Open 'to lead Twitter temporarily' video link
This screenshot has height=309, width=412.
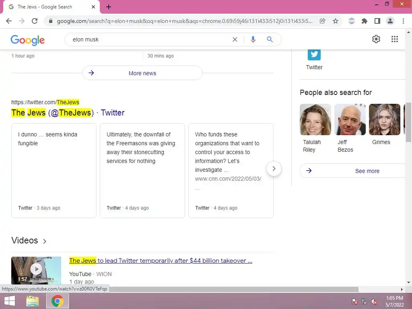pyautogui.click(x=161, y=261)
